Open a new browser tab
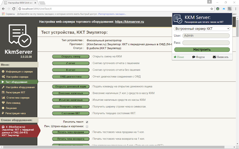The width and height of the screenshot is (239, 149). [x=42, y=3]
